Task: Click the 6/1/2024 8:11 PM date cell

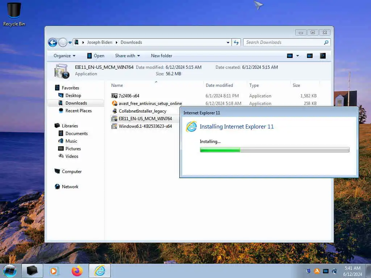Action: click(222, 96)
